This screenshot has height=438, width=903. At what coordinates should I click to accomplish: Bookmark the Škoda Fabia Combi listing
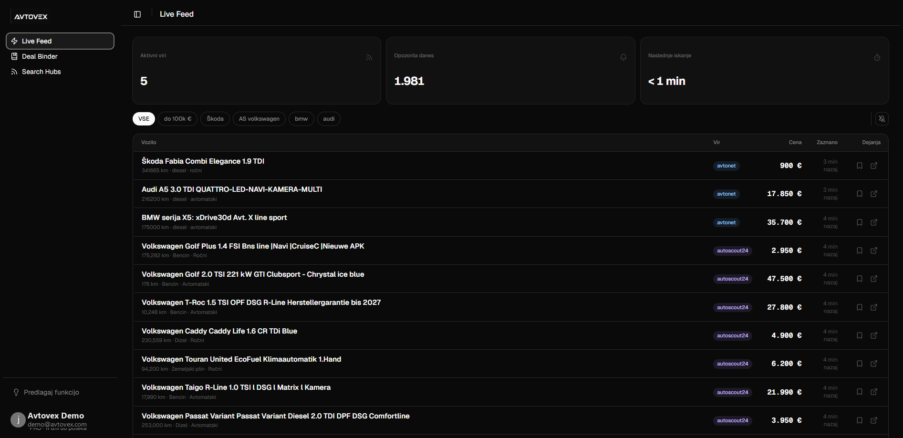click(x=860, y=166)
